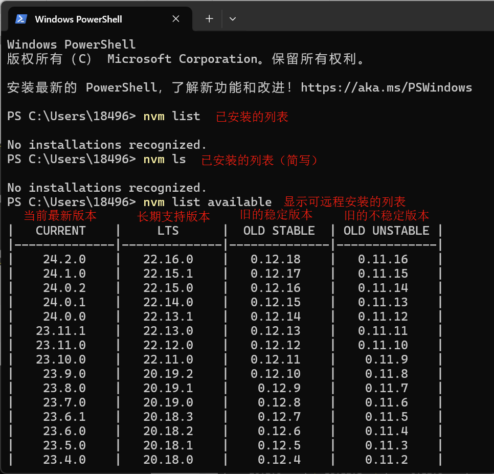494x474 pixels.
Task: Click version 23.7.0 in the table
Action: click(64, 402)
